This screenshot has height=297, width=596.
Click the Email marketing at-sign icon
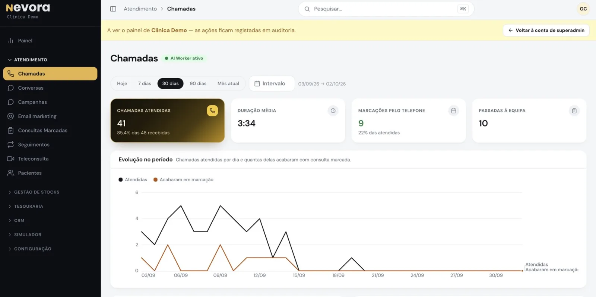coord(11,116)
